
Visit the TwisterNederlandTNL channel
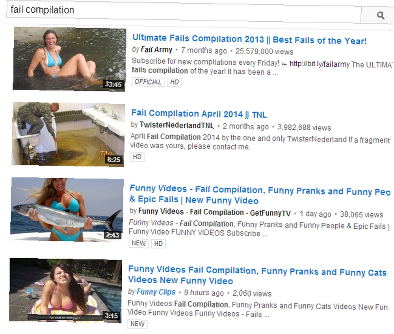click(177, 125)
